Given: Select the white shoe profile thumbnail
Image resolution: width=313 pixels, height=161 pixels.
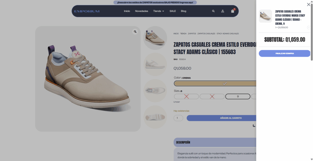Looking at the screenshot, I should point(155,64).
